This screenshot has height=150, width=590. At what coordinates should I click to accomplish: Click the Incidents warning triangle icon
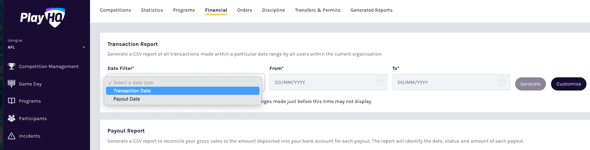click(x=12, y=136)
